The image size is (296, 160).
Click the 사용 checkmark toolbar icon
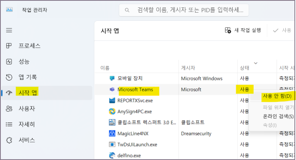276,30
